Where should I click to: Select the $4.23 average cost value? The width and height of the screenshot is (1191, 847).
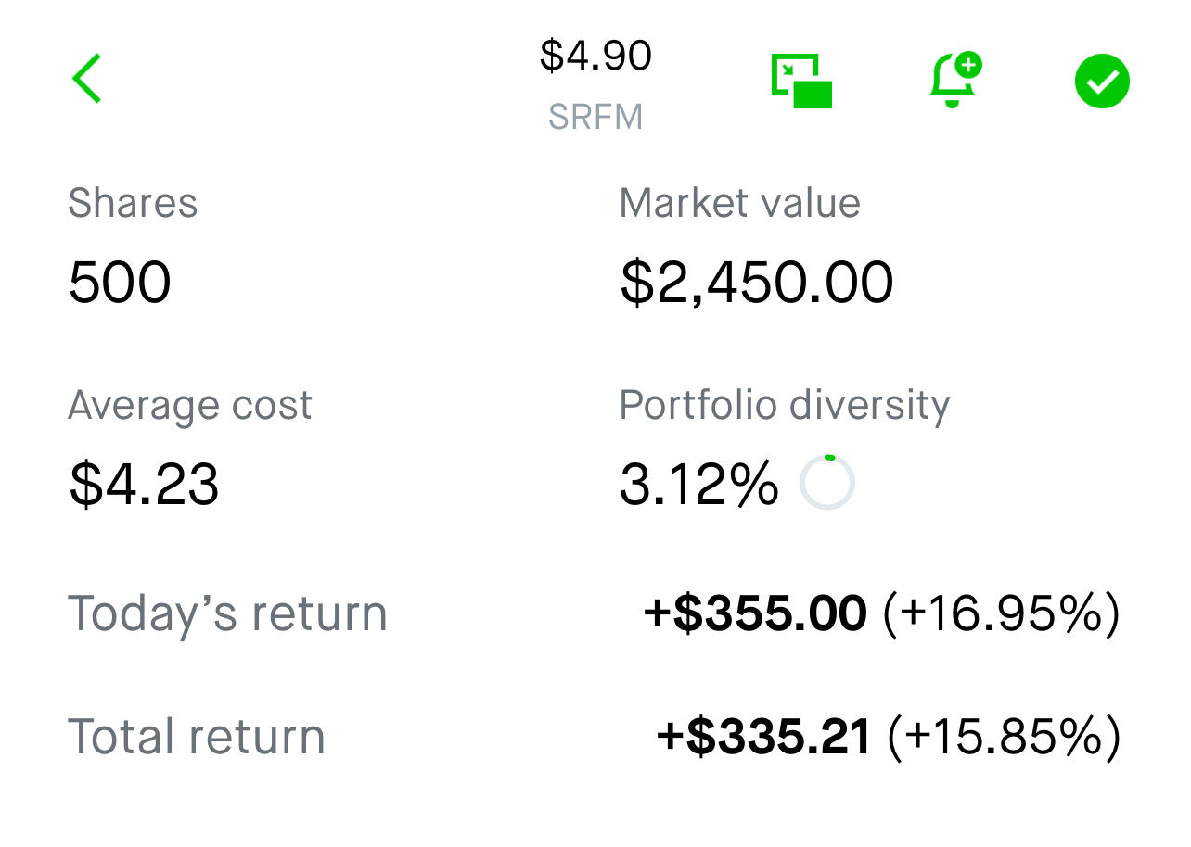click(144, 485)
